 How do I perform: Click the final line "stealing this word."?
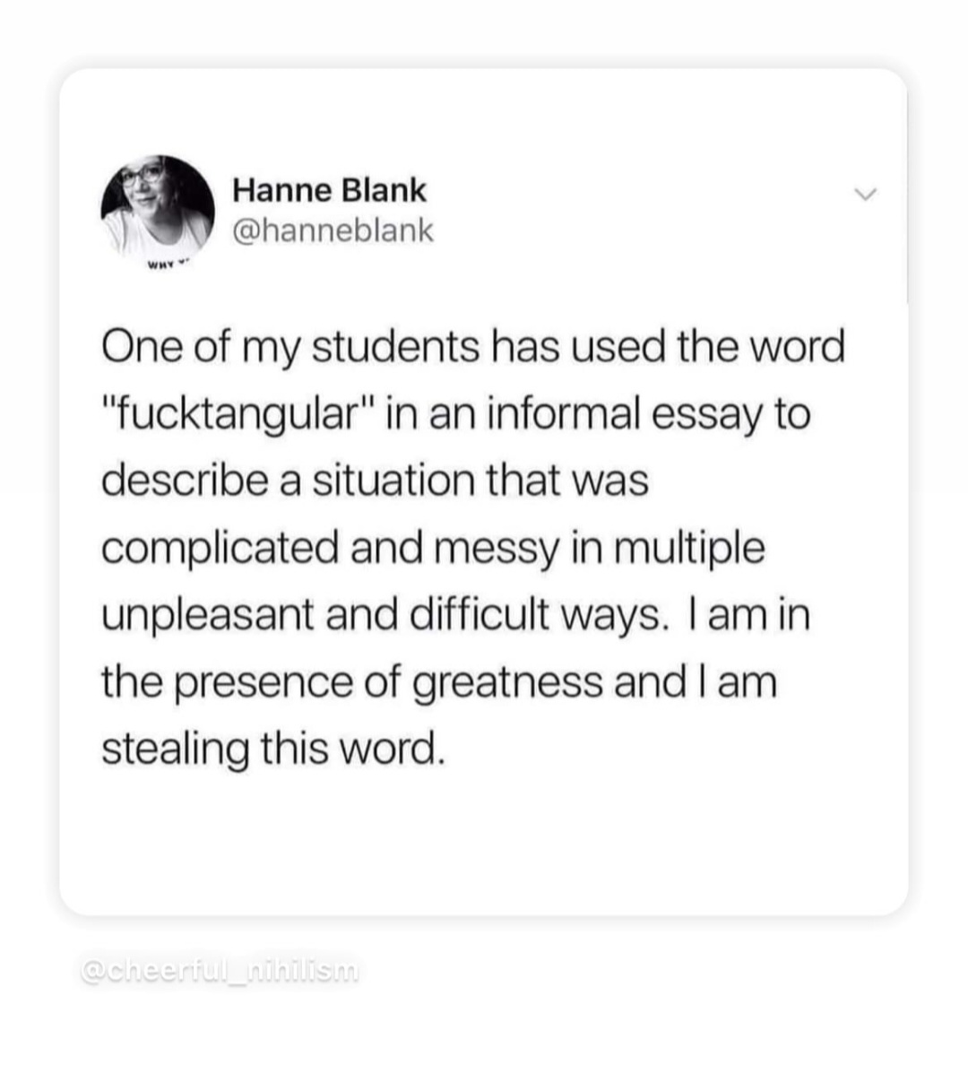pos(272,749)
